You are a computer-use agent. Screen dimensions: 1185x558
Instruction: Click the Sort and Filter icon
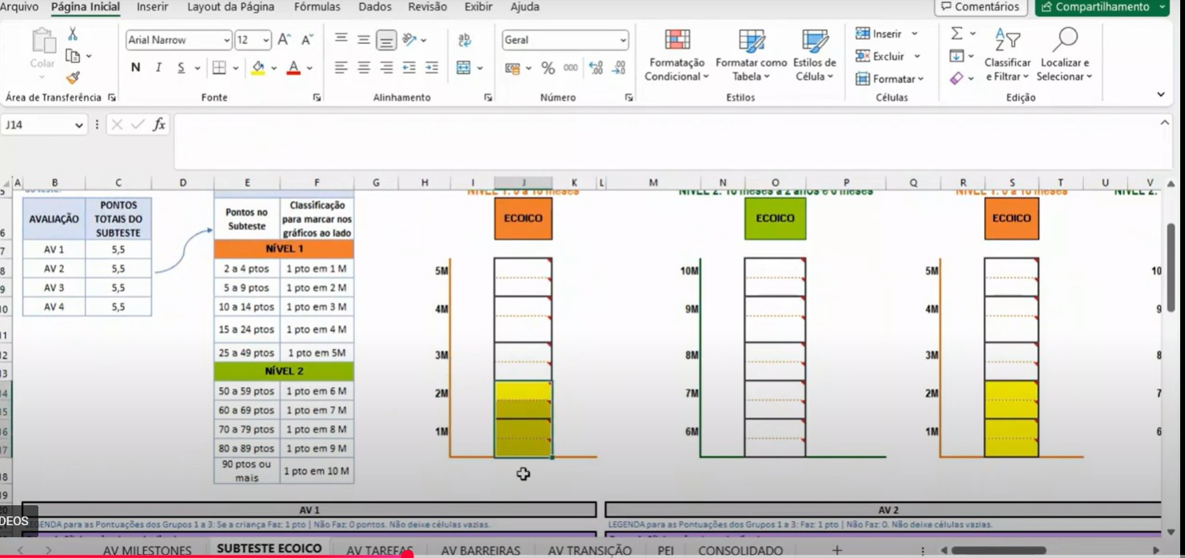[x=1007, y=40]
